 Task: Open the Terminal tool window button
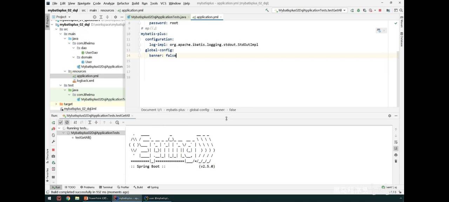point(106,187)
